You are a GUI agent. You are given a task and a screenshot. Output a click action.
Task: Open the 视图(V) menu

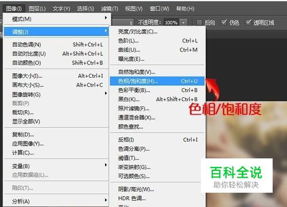134,9
